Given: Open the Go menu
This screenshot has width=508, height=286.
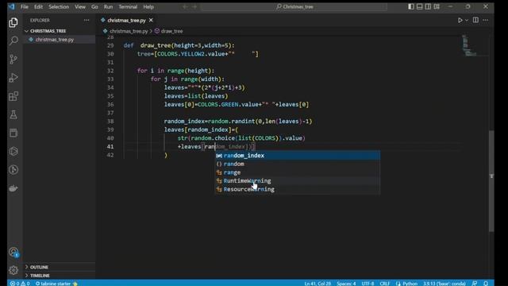Looking at the screenshot, I should pos(94,6).
